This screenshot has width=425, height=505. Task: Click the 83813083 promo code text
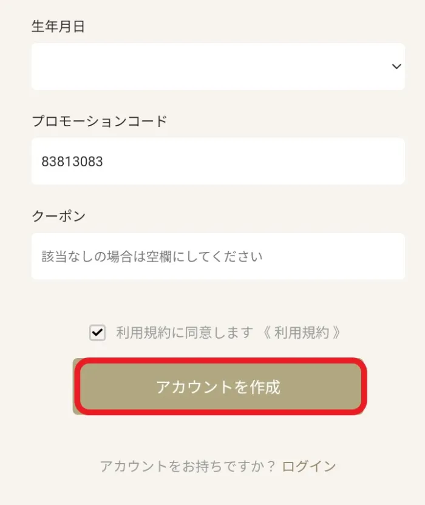[72, 161]
